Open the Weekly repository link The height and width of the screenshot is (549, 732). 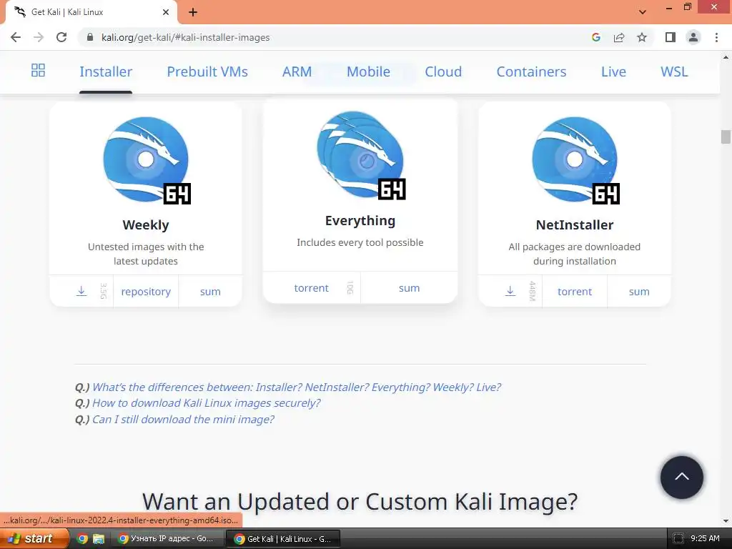pos(146,292)
